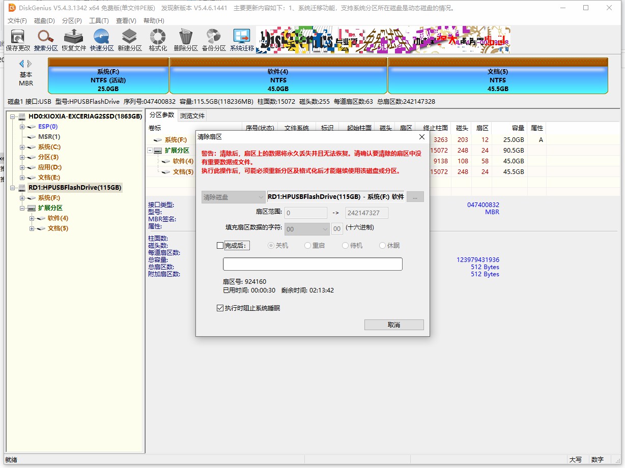This screenshot has width=625, height=468.
Task: Click the DiskGenius advertisement banner
Action: [383, 40]
